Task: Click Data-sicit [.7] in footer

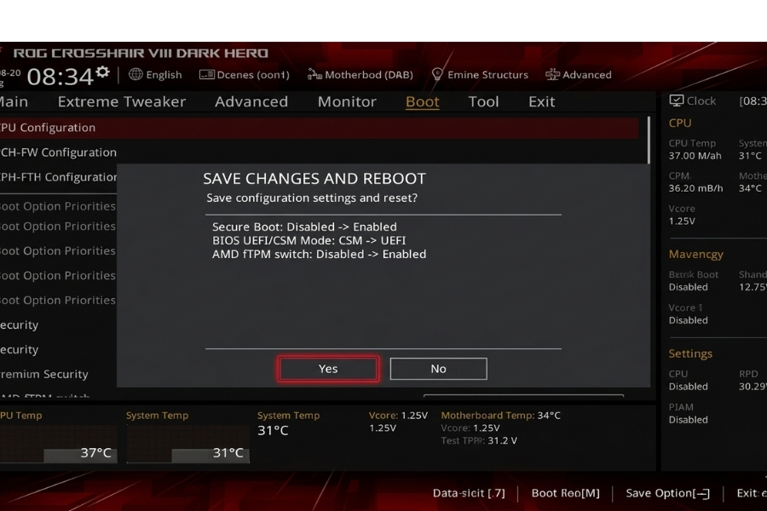Action: pyautogui.click(x=469, y=493)
